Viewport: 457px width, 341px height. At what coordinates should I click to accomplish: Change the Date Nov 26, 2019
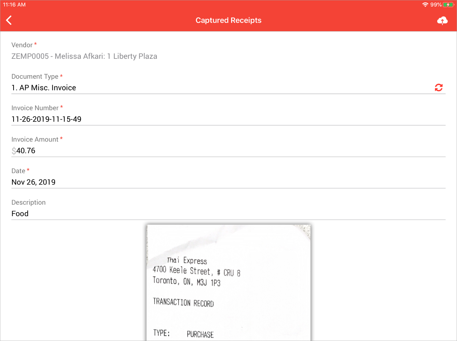tap(228, 182)
